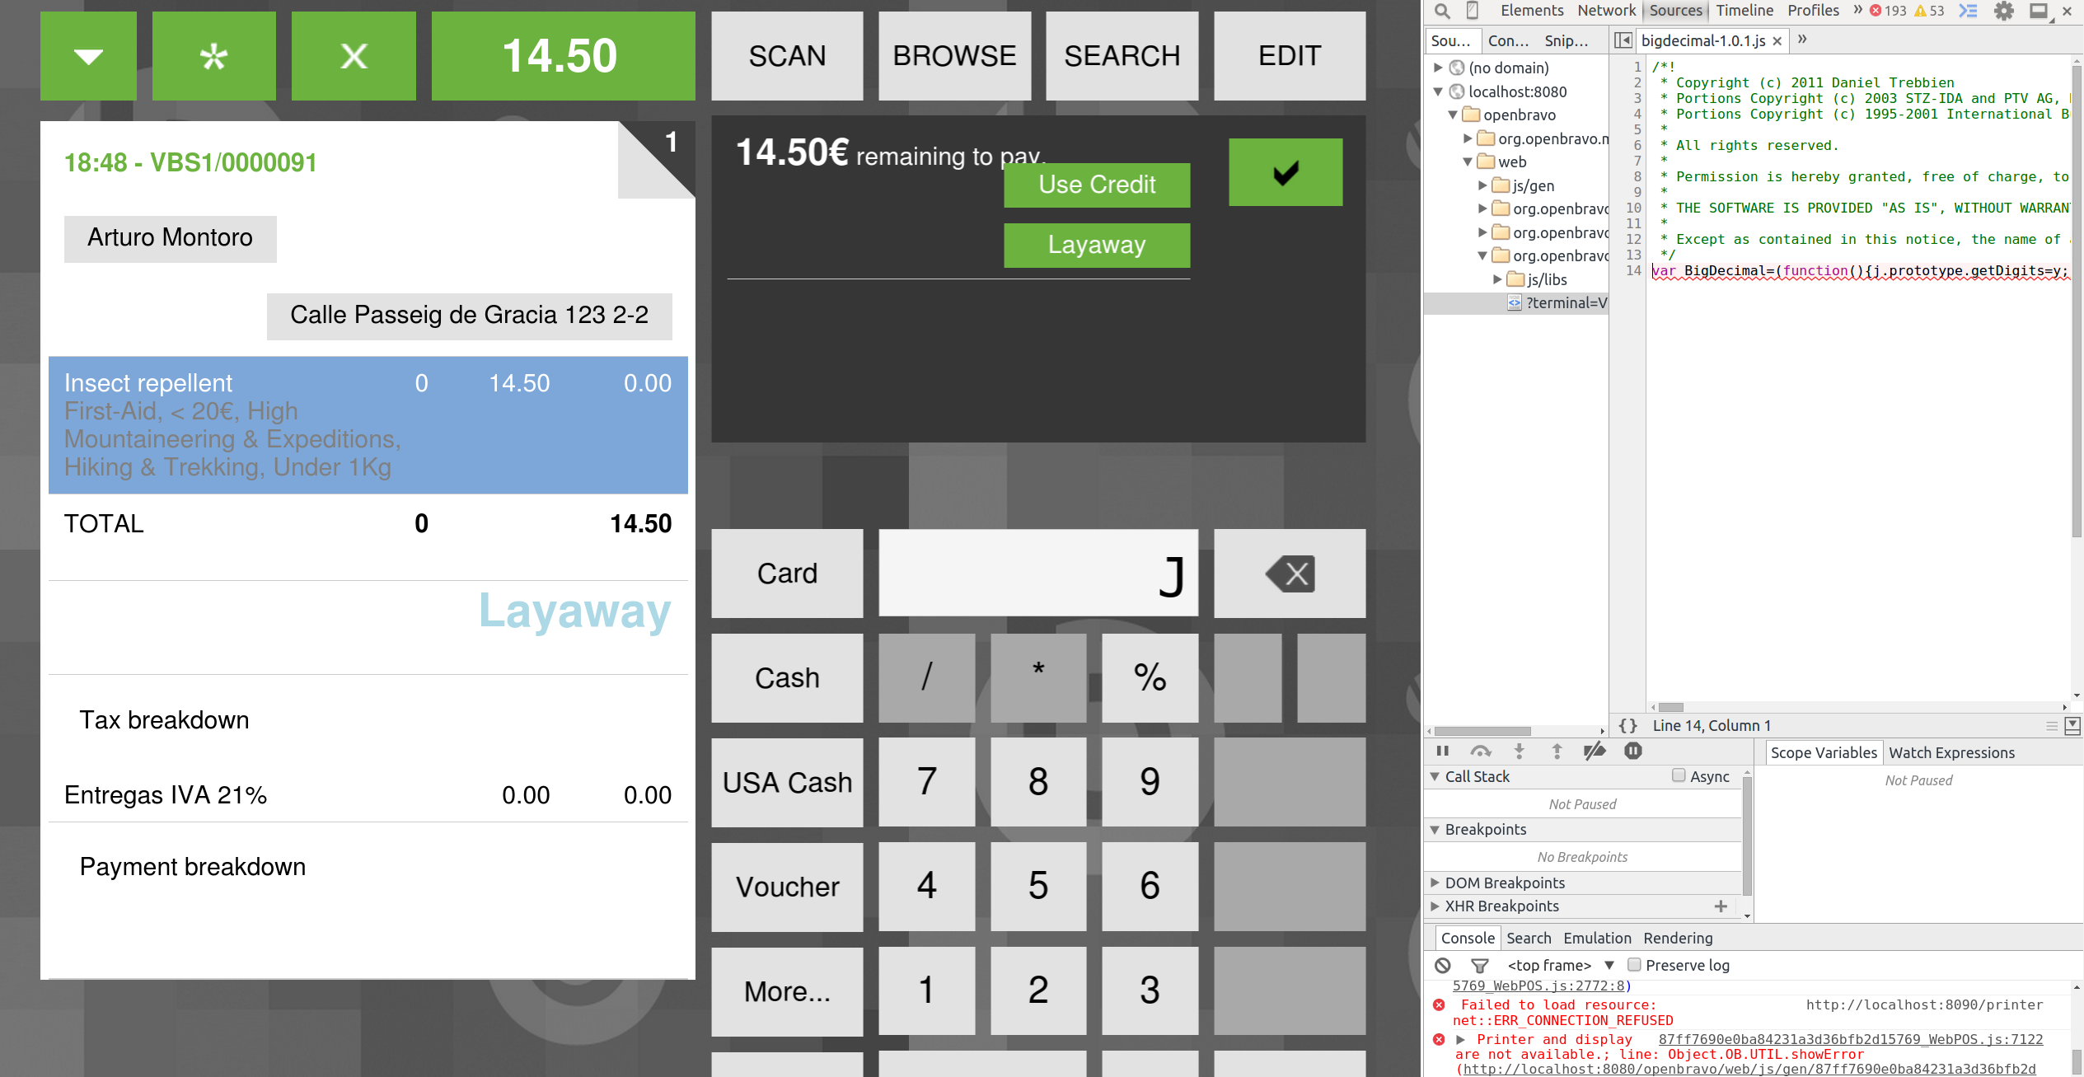Check the Preserve log option
This screenshot has width=2084, height=1077.
click(1634, 965)
